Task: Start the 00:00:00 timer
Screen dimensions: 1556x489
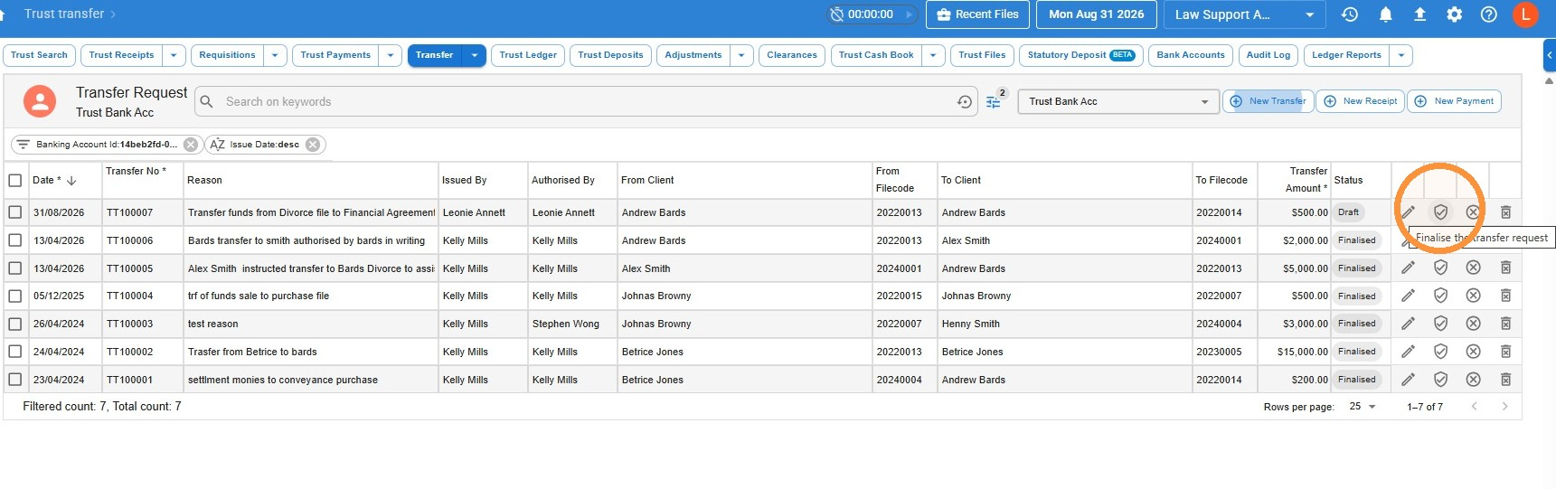Action: [909, 14]
